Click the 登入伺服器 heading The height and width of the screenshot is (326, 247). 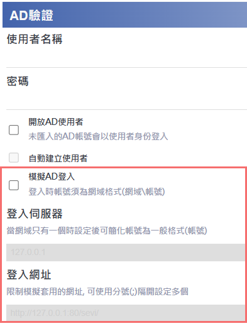click(x=35, y=214)
